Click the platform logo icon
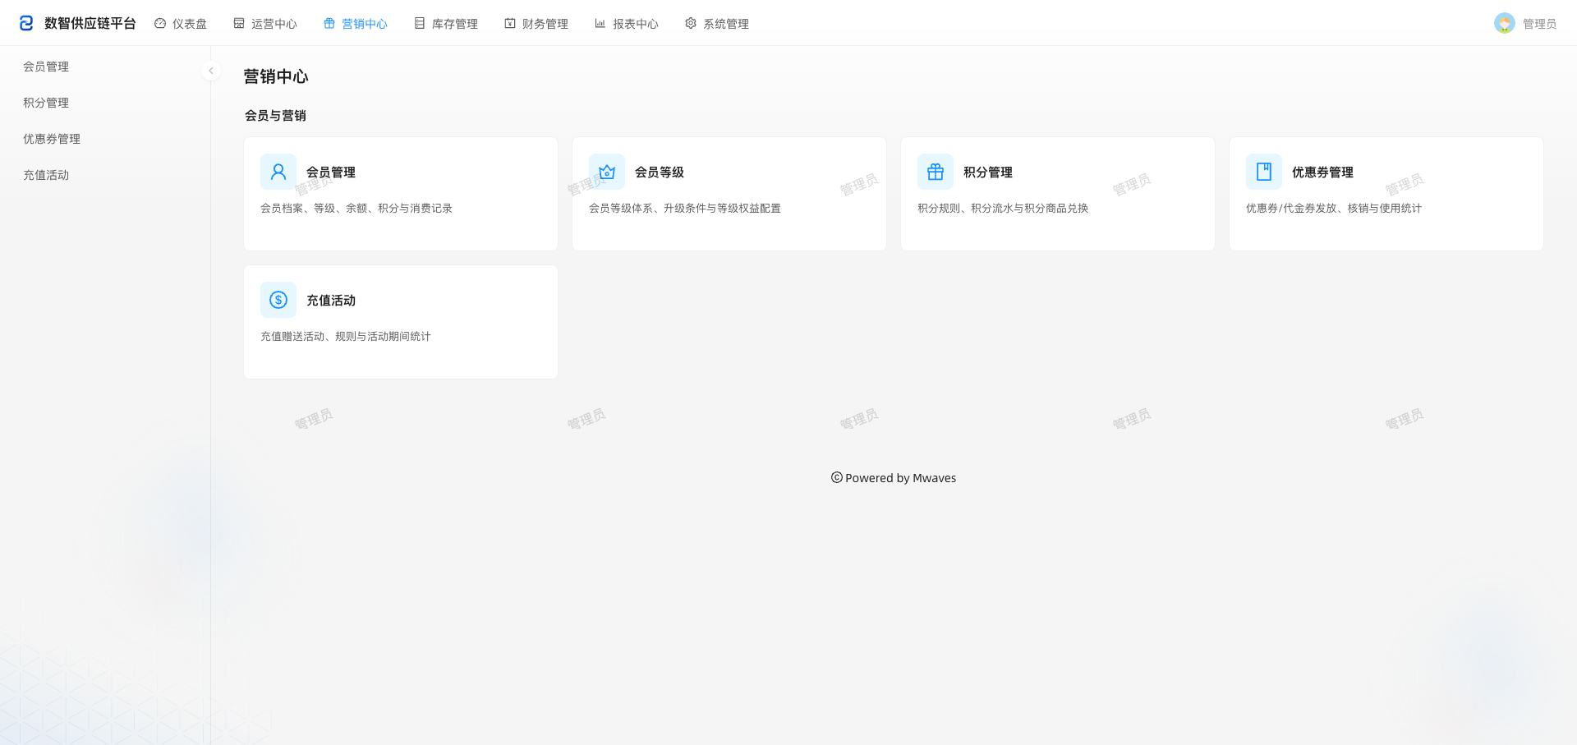 26,23
